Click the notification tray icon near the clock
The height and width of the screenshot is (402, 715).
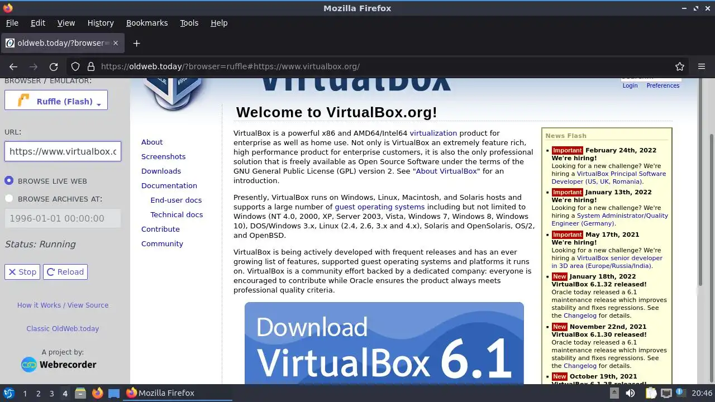[681, 393]
